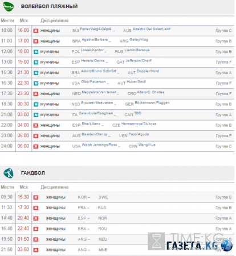Click the Дисциплина column header in the volleyball table
This screenshot has height=256, width=236.
[x=55, y=20]
